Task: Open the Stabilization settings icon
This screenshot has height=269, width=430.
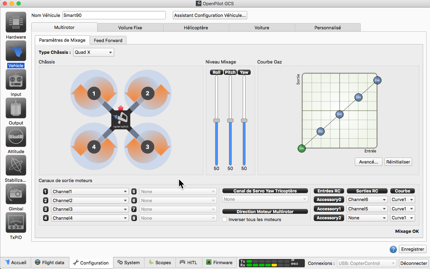Action: click(x=16, y=166)
